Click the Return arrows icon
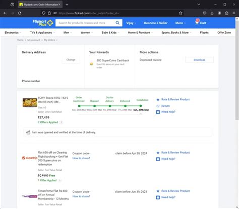The height and width of the screenshot is (209, 239). pos(158,106)
